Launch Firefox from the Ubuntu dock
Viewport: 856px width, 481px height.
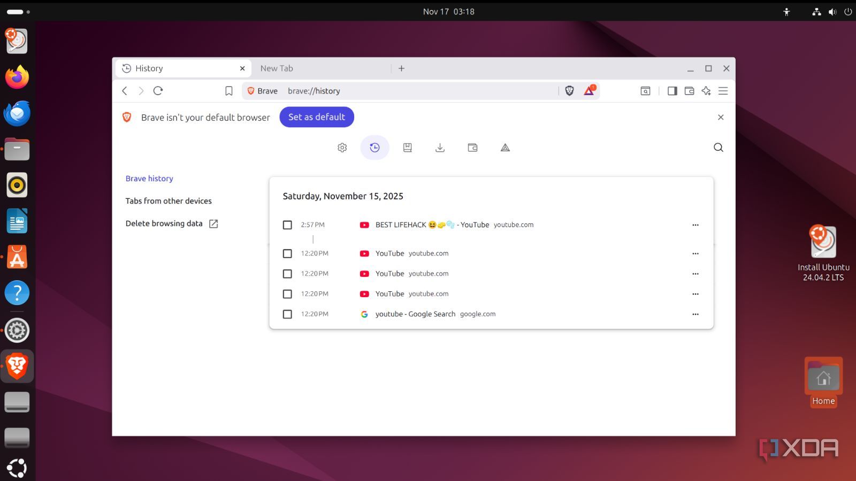coord(17,77)
